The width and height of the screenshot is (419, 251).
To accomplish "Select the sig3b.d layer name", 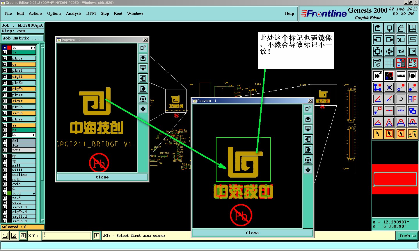I will [24, 212].
